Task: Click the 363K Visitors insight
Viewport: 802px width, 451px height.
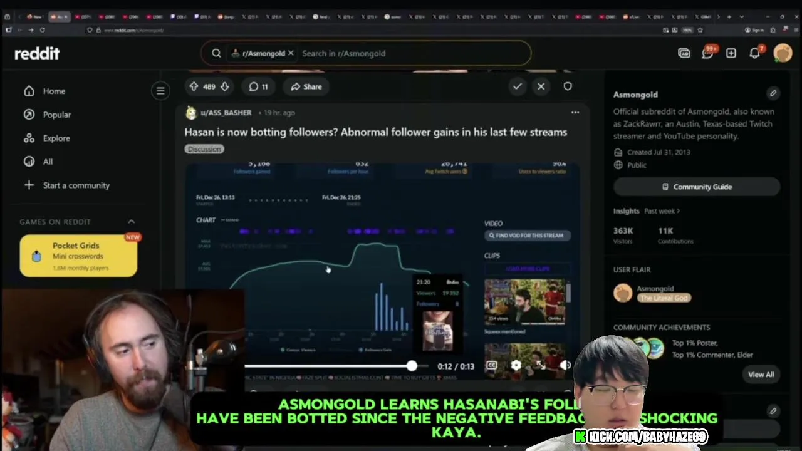Action: 623,236
